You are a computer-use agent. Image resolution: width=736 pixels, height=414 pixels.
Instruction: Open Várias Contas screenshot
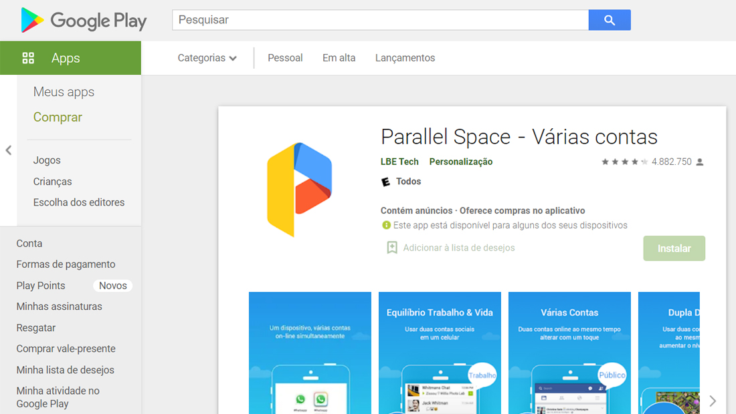tap(569, 353)
